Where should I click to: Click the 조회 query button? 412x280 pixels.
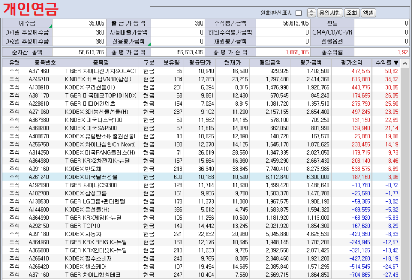pyautogui.click(x=352, y=13)
